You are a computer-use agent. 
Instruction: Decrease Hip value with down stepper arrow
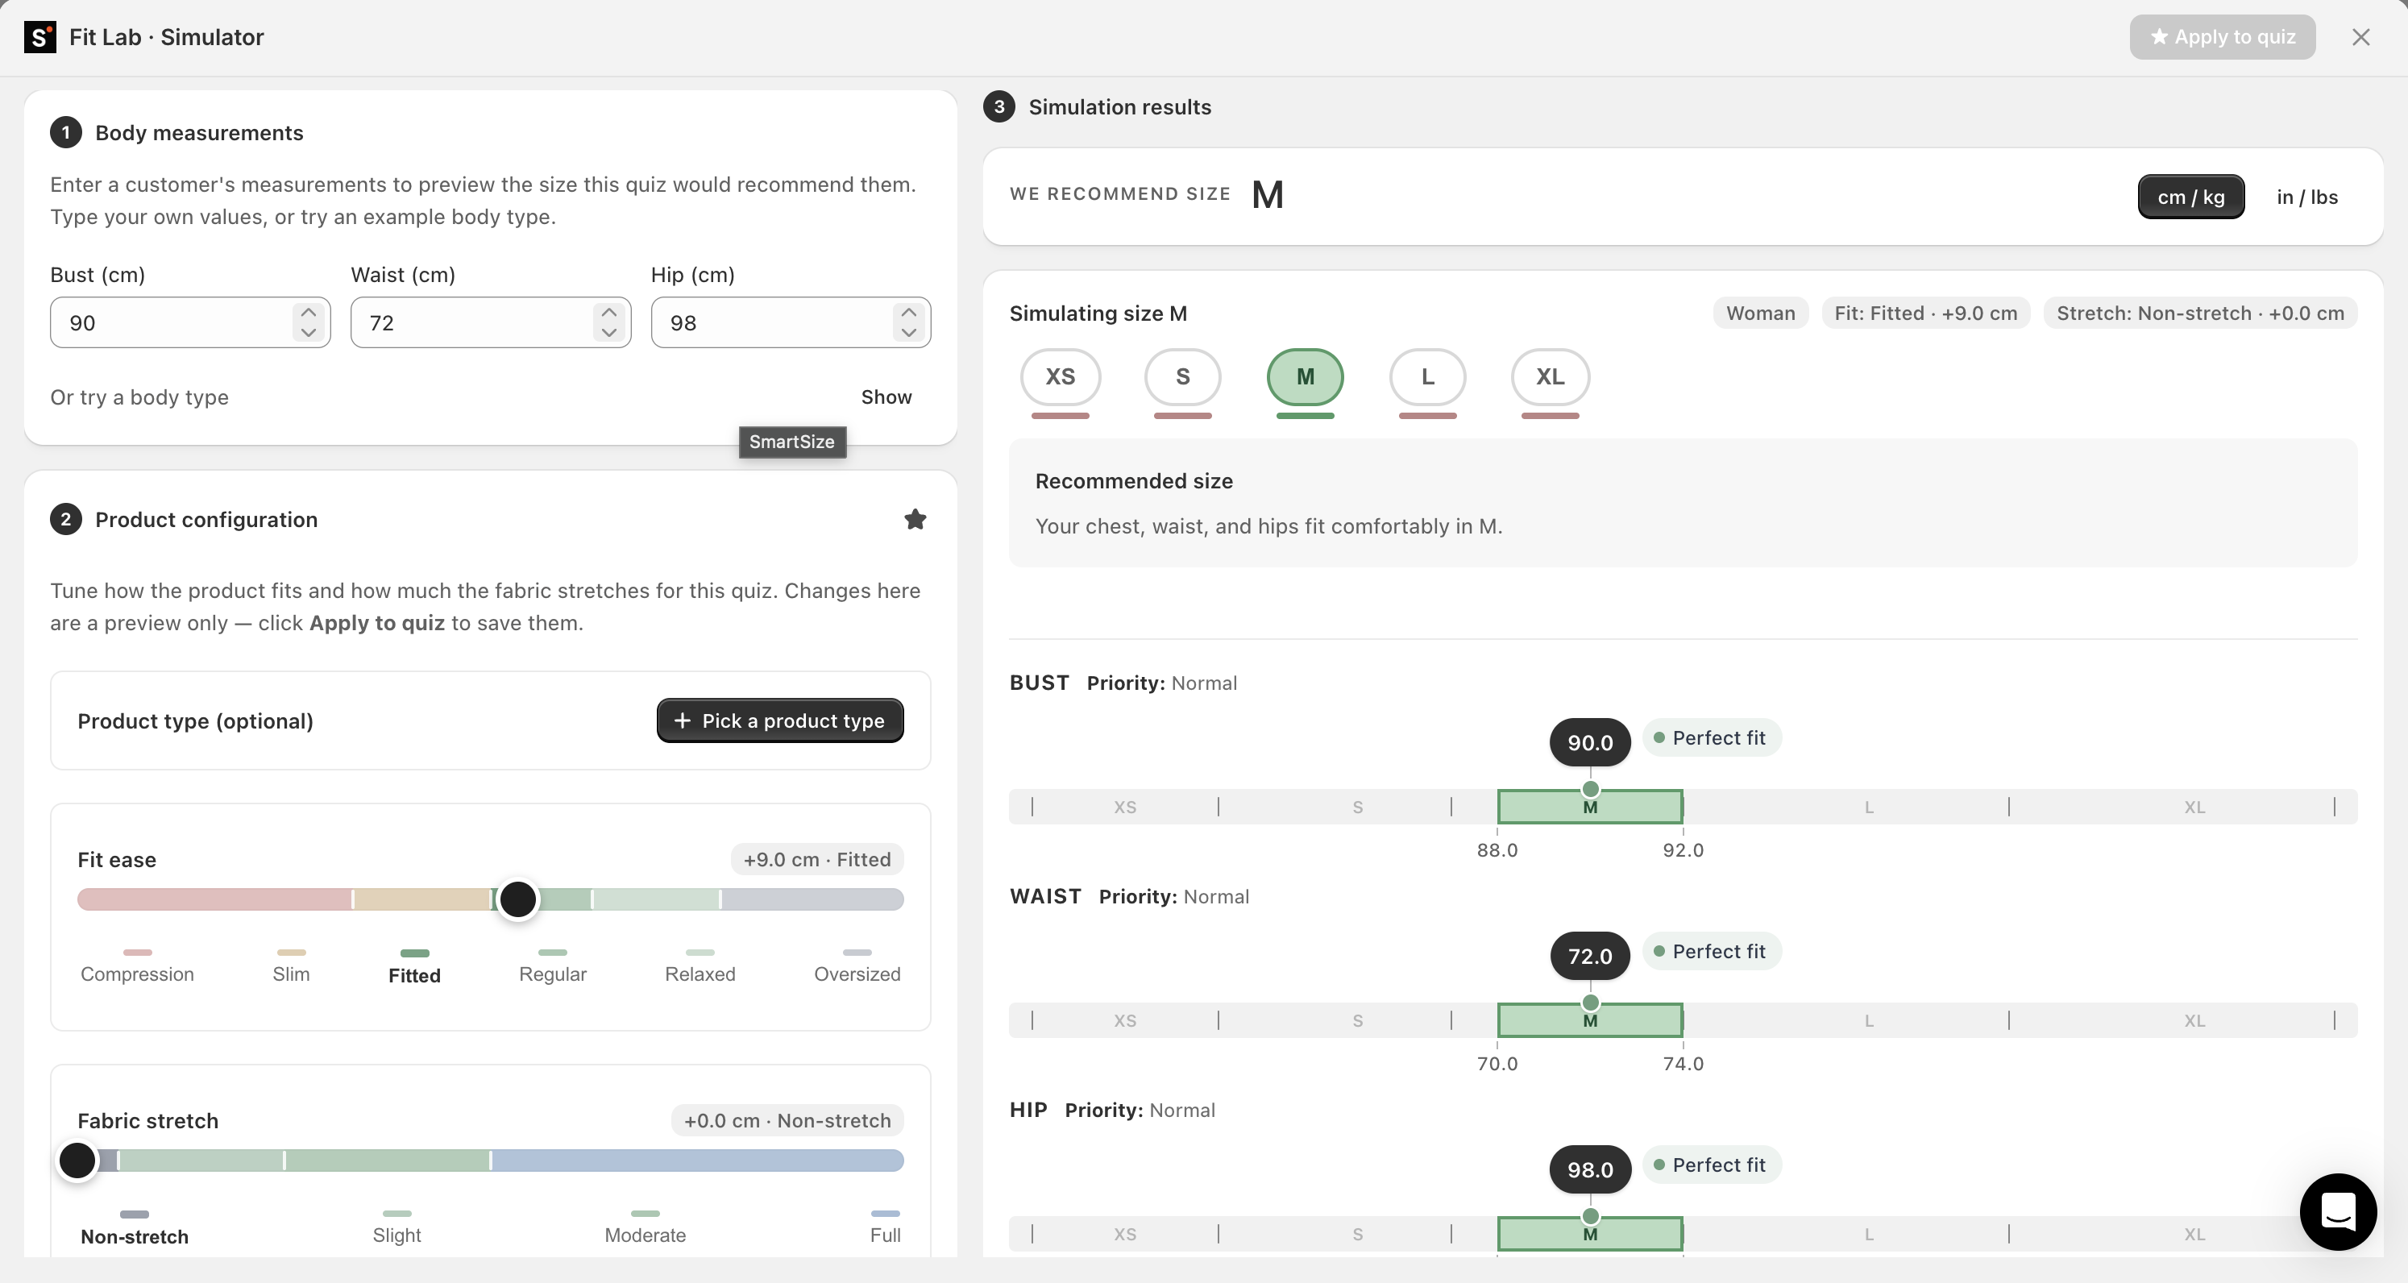[908, 333]
